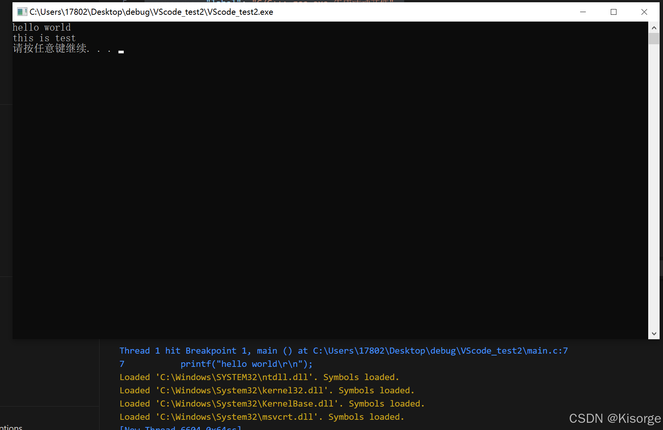Click the 'msvcrt.dll' Symbols loaded line
663x430 pixels.
pos(262,417)
